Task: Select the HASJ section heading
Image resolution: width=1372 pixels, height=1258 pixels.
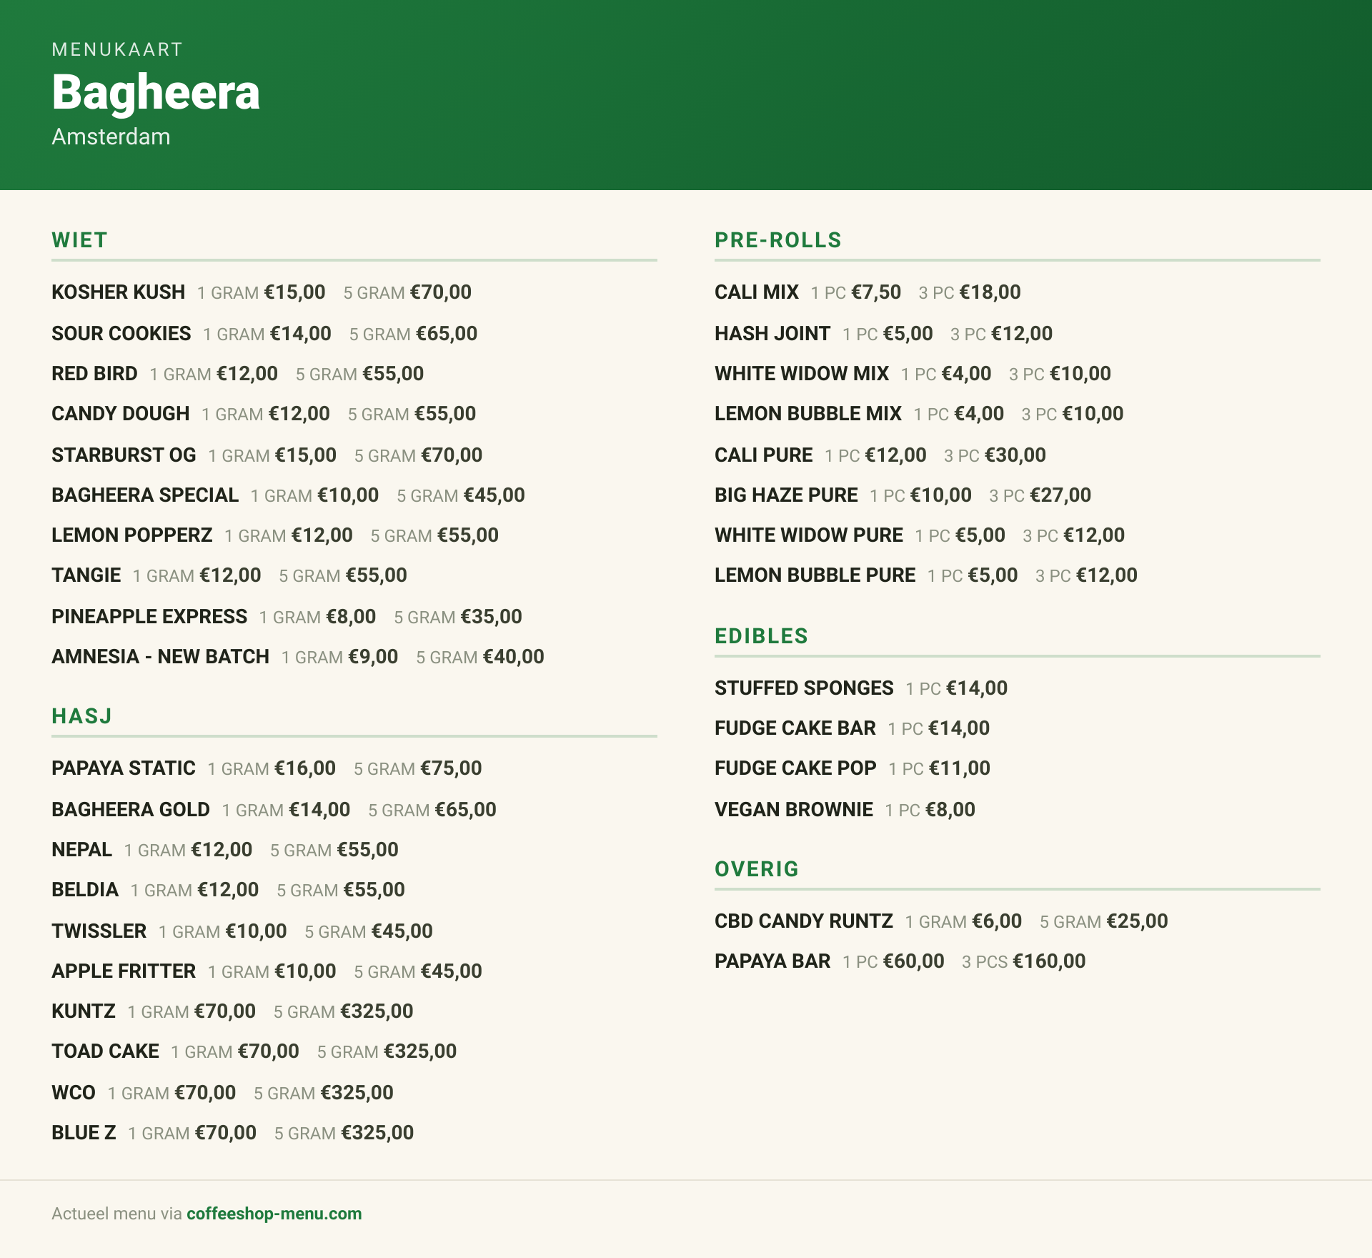Action: coord(81,716)
